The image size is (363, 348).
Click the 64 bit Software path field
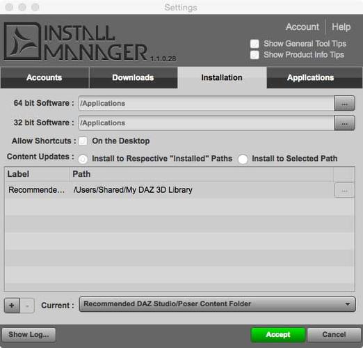[207, 104]
